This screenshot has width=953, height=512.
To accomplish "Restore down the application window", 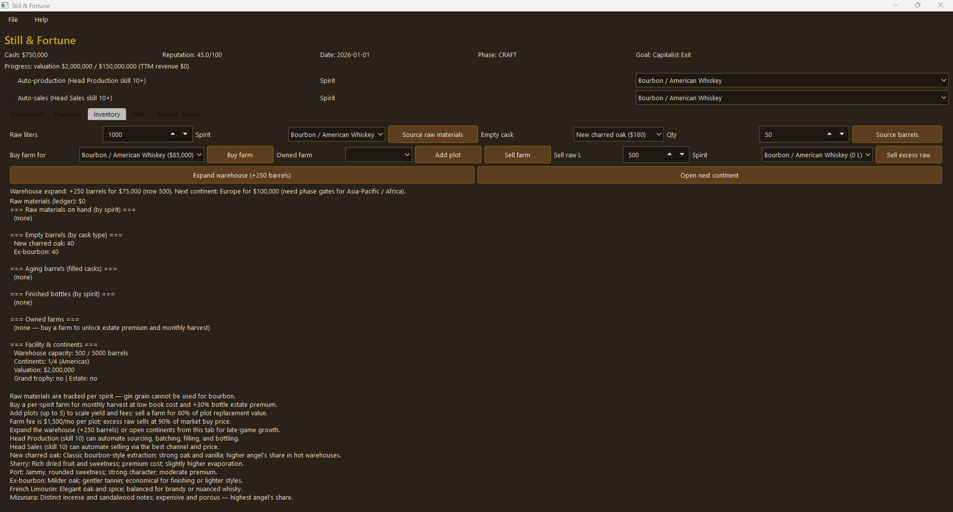I will click(918, 5).
